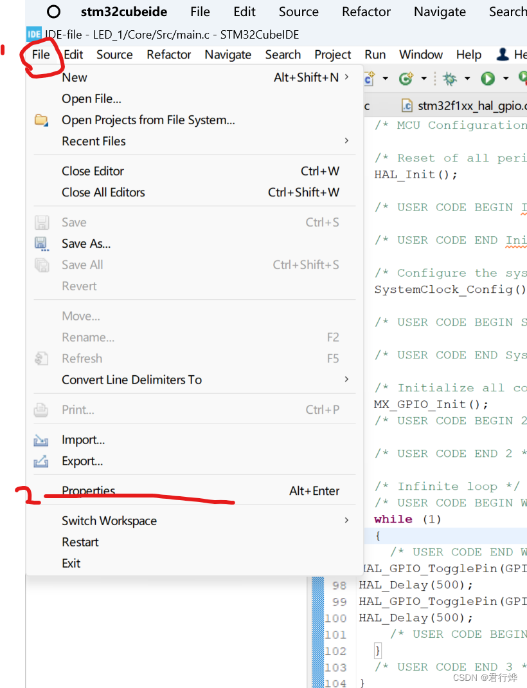Switch to the stm32f1xx_hal_gpio.c editor tab
The height and width of the screenshot is (688, 527).
(464, 106)
